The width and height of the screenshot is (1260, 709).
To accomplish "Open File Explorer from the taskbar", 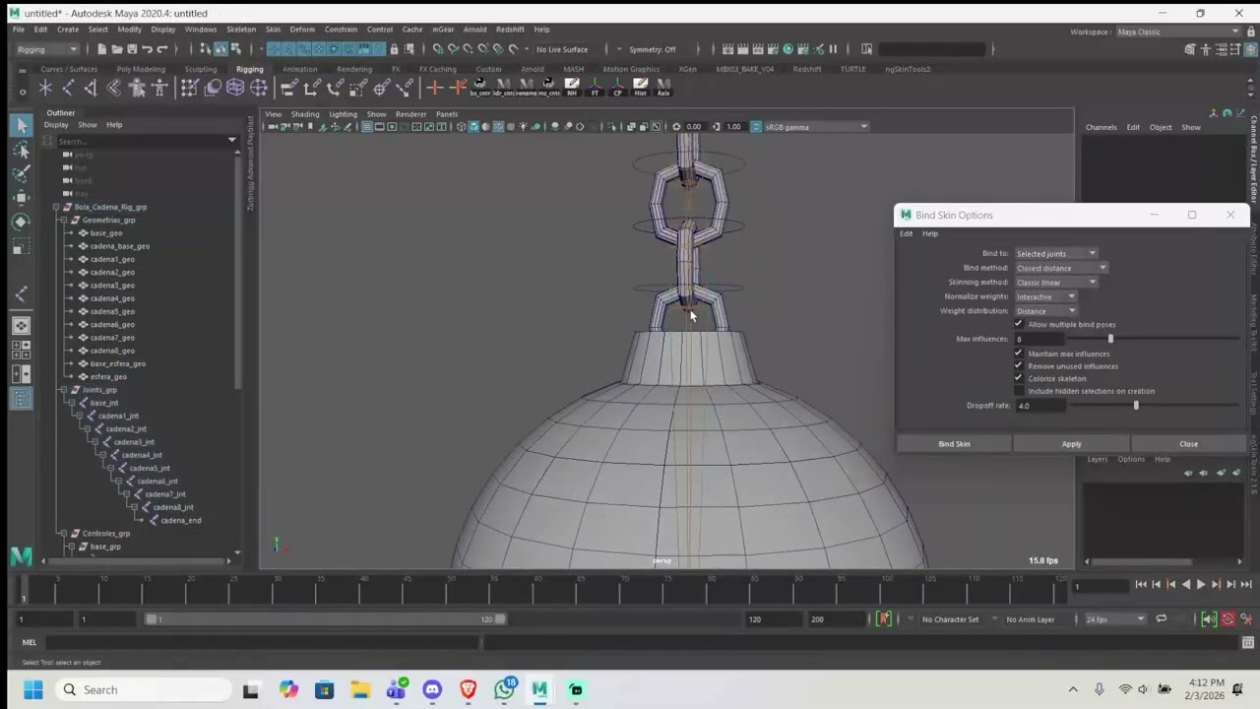I will (x=360, y=689).
